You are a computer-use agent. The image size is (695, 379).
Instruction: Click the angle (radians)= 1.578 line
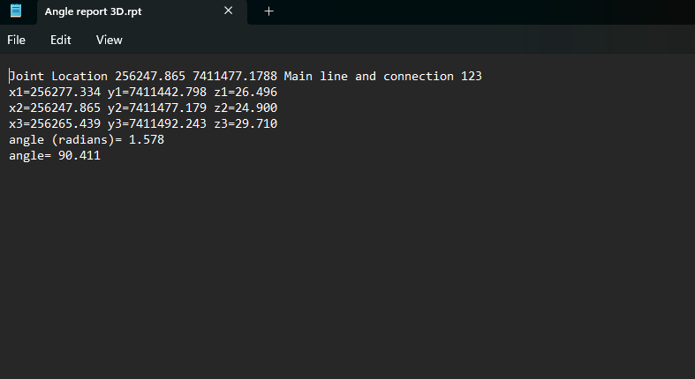click(87, 140)
